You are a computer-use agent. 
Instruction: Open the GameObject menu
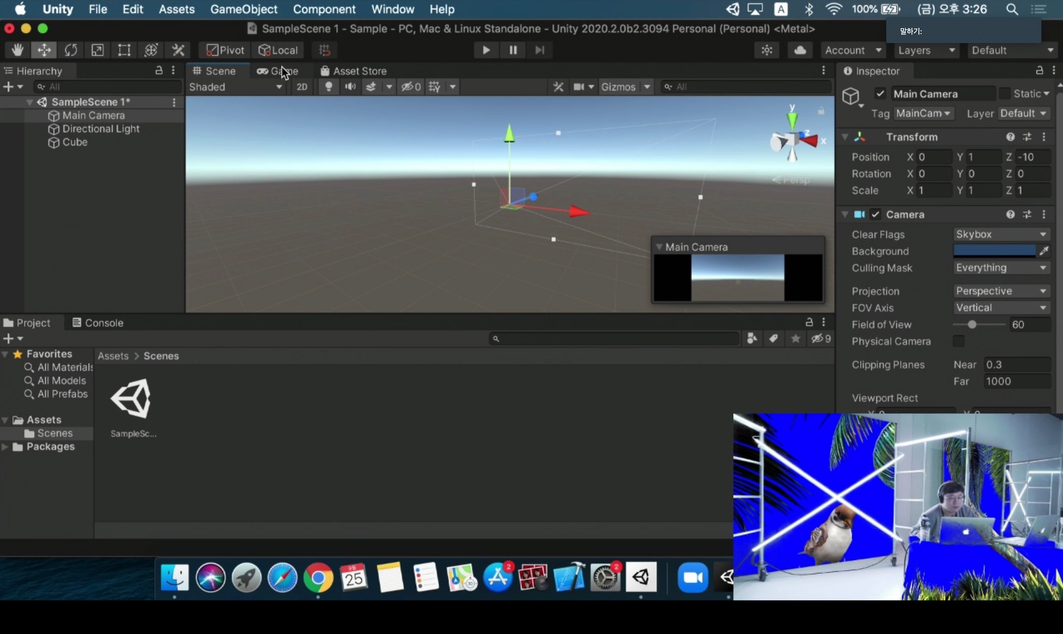[x=243, y=9]
